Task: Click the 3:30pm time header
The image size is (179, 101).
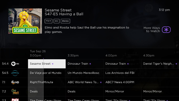Action: click(x=73, y=56)
